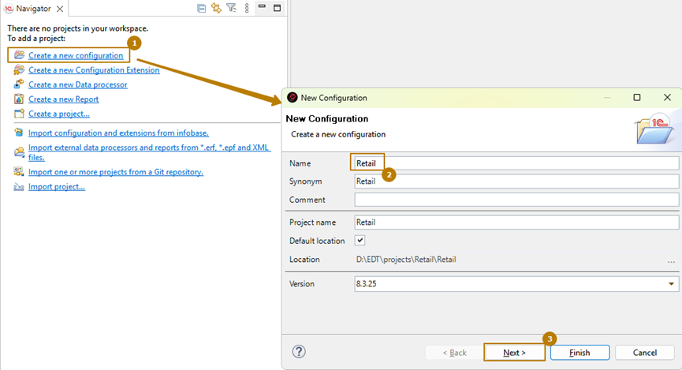Click the Configuration Extension icon
The height and width of the screenshot is (370, 682).
[19, 70]
